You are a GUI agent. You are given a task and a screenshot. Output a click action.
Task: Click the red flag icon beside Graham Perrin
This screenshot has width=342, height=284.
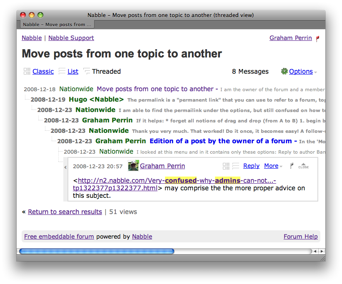point(318,38)
